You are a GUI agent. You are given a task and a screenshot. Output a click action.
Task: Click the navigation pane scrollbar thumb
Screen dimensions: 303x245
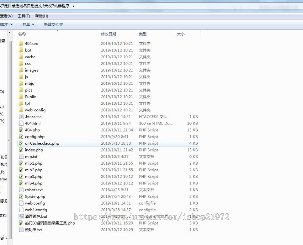click(x=9, y=140)
